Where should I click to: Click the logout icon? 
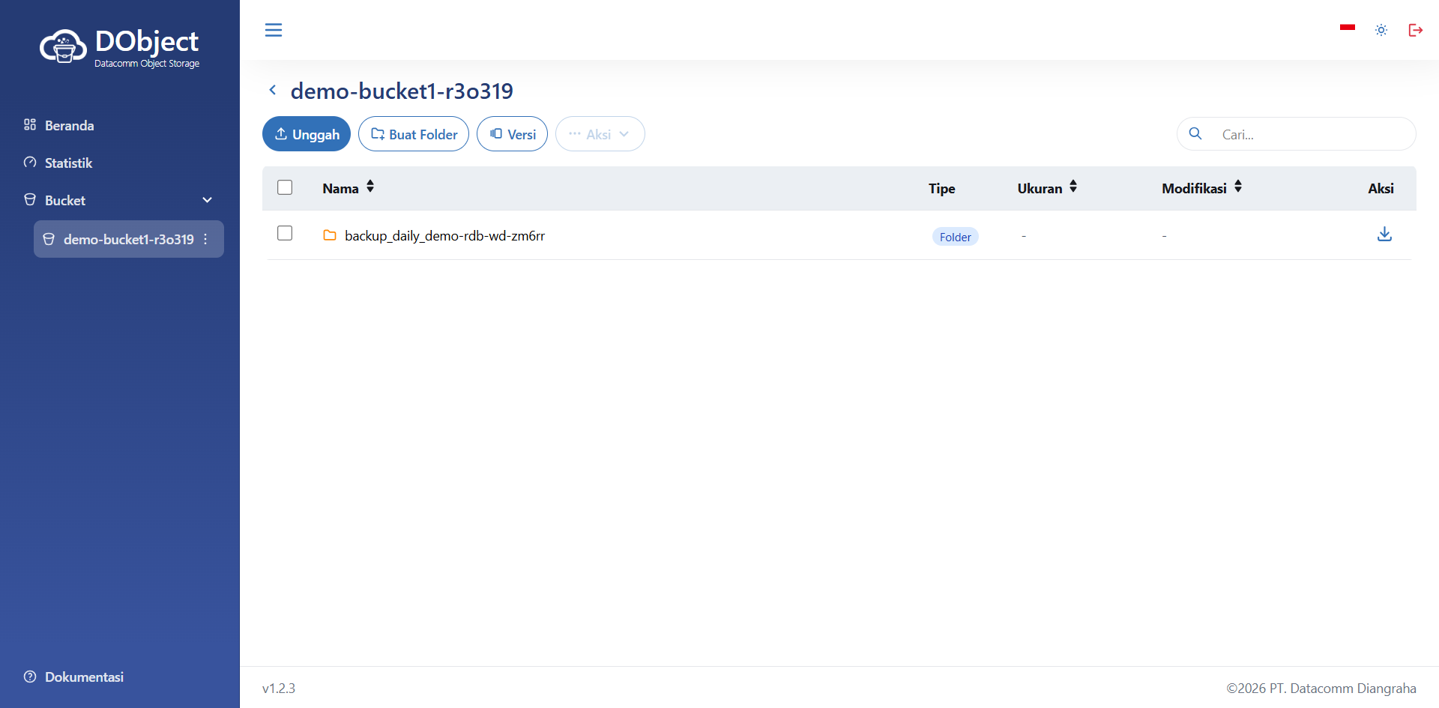point(1415,30)
